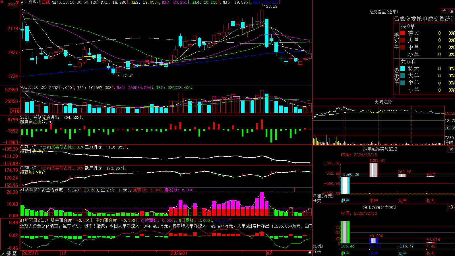455x256 pixels.
Task: Open 设 settings for 深圳超赢实时监控 panel
Action: coord(451,149)
